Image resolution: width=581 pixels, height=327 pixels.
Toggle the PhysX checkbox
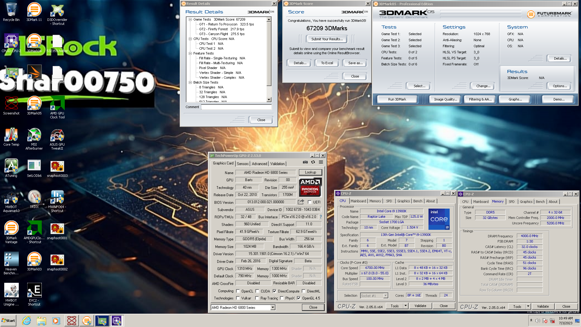pos(282,298)
